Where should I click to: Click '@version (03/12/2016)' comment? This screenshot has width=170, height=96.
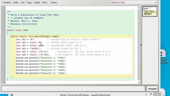click(x=24, y=24)
